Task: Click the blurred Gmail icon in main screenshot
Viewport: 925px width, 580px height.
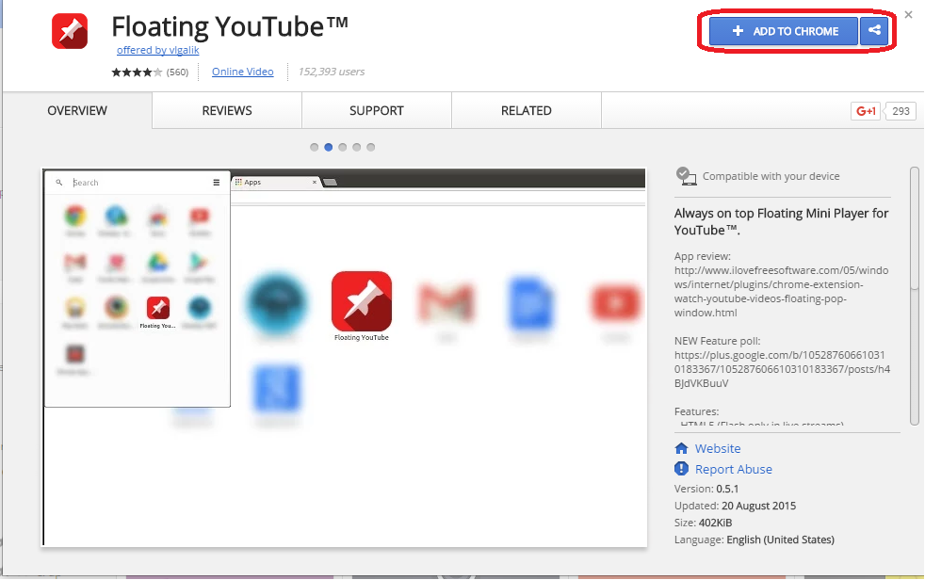Action: coord(446,303)
